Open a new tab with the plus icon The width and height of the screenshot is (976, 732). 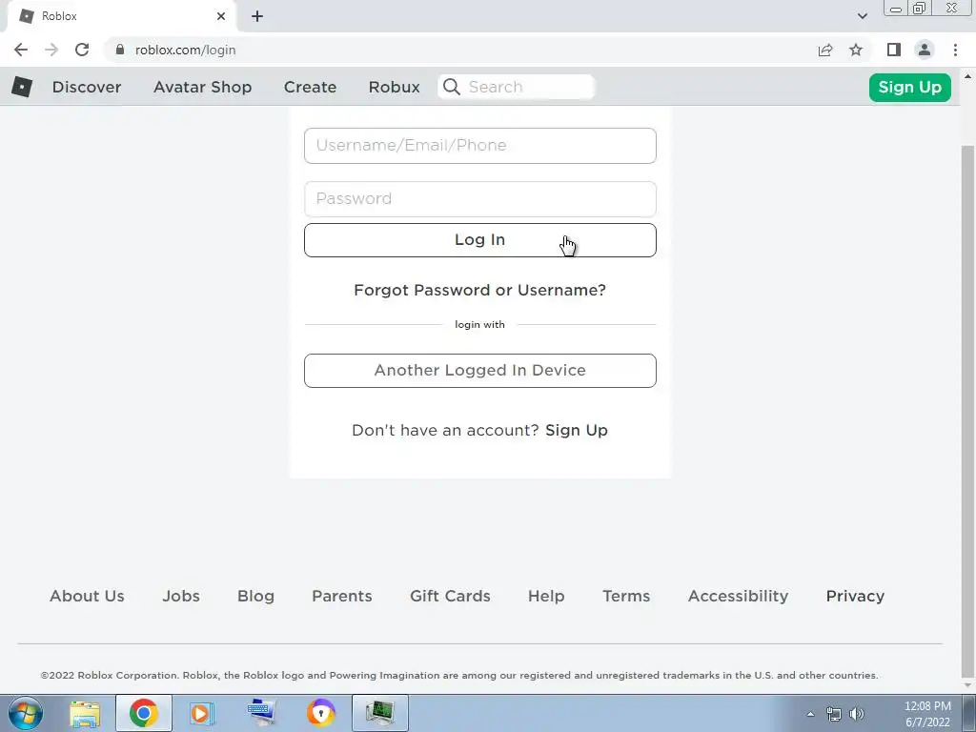257,16
